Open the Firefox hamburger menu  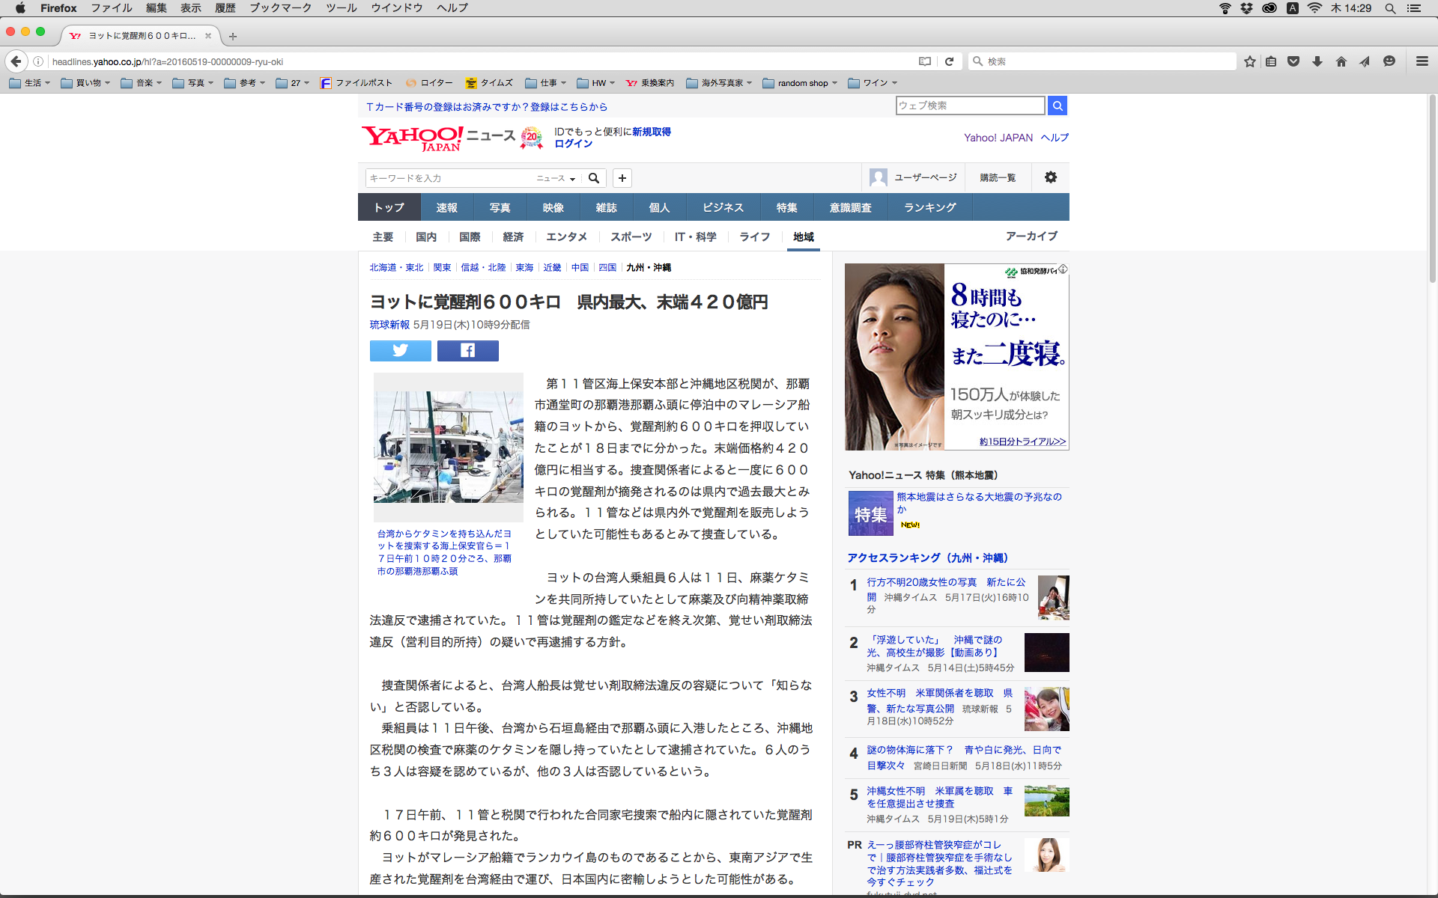tap(1422, 61)
